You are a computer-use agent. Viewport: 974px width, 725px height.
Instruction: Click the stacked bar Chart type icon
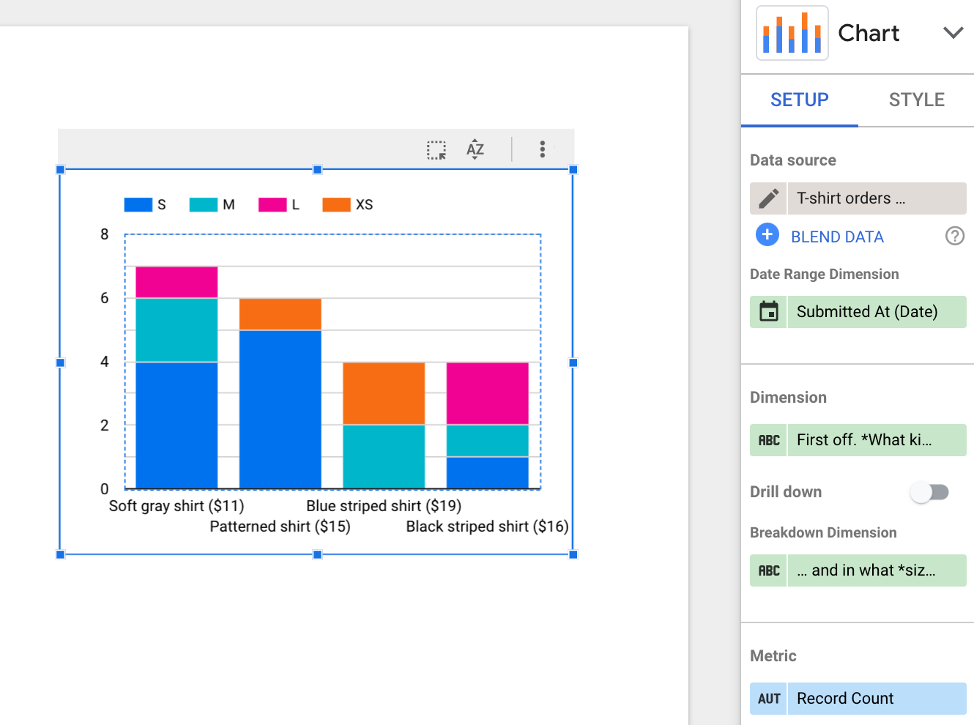click(x=792, y=33)
